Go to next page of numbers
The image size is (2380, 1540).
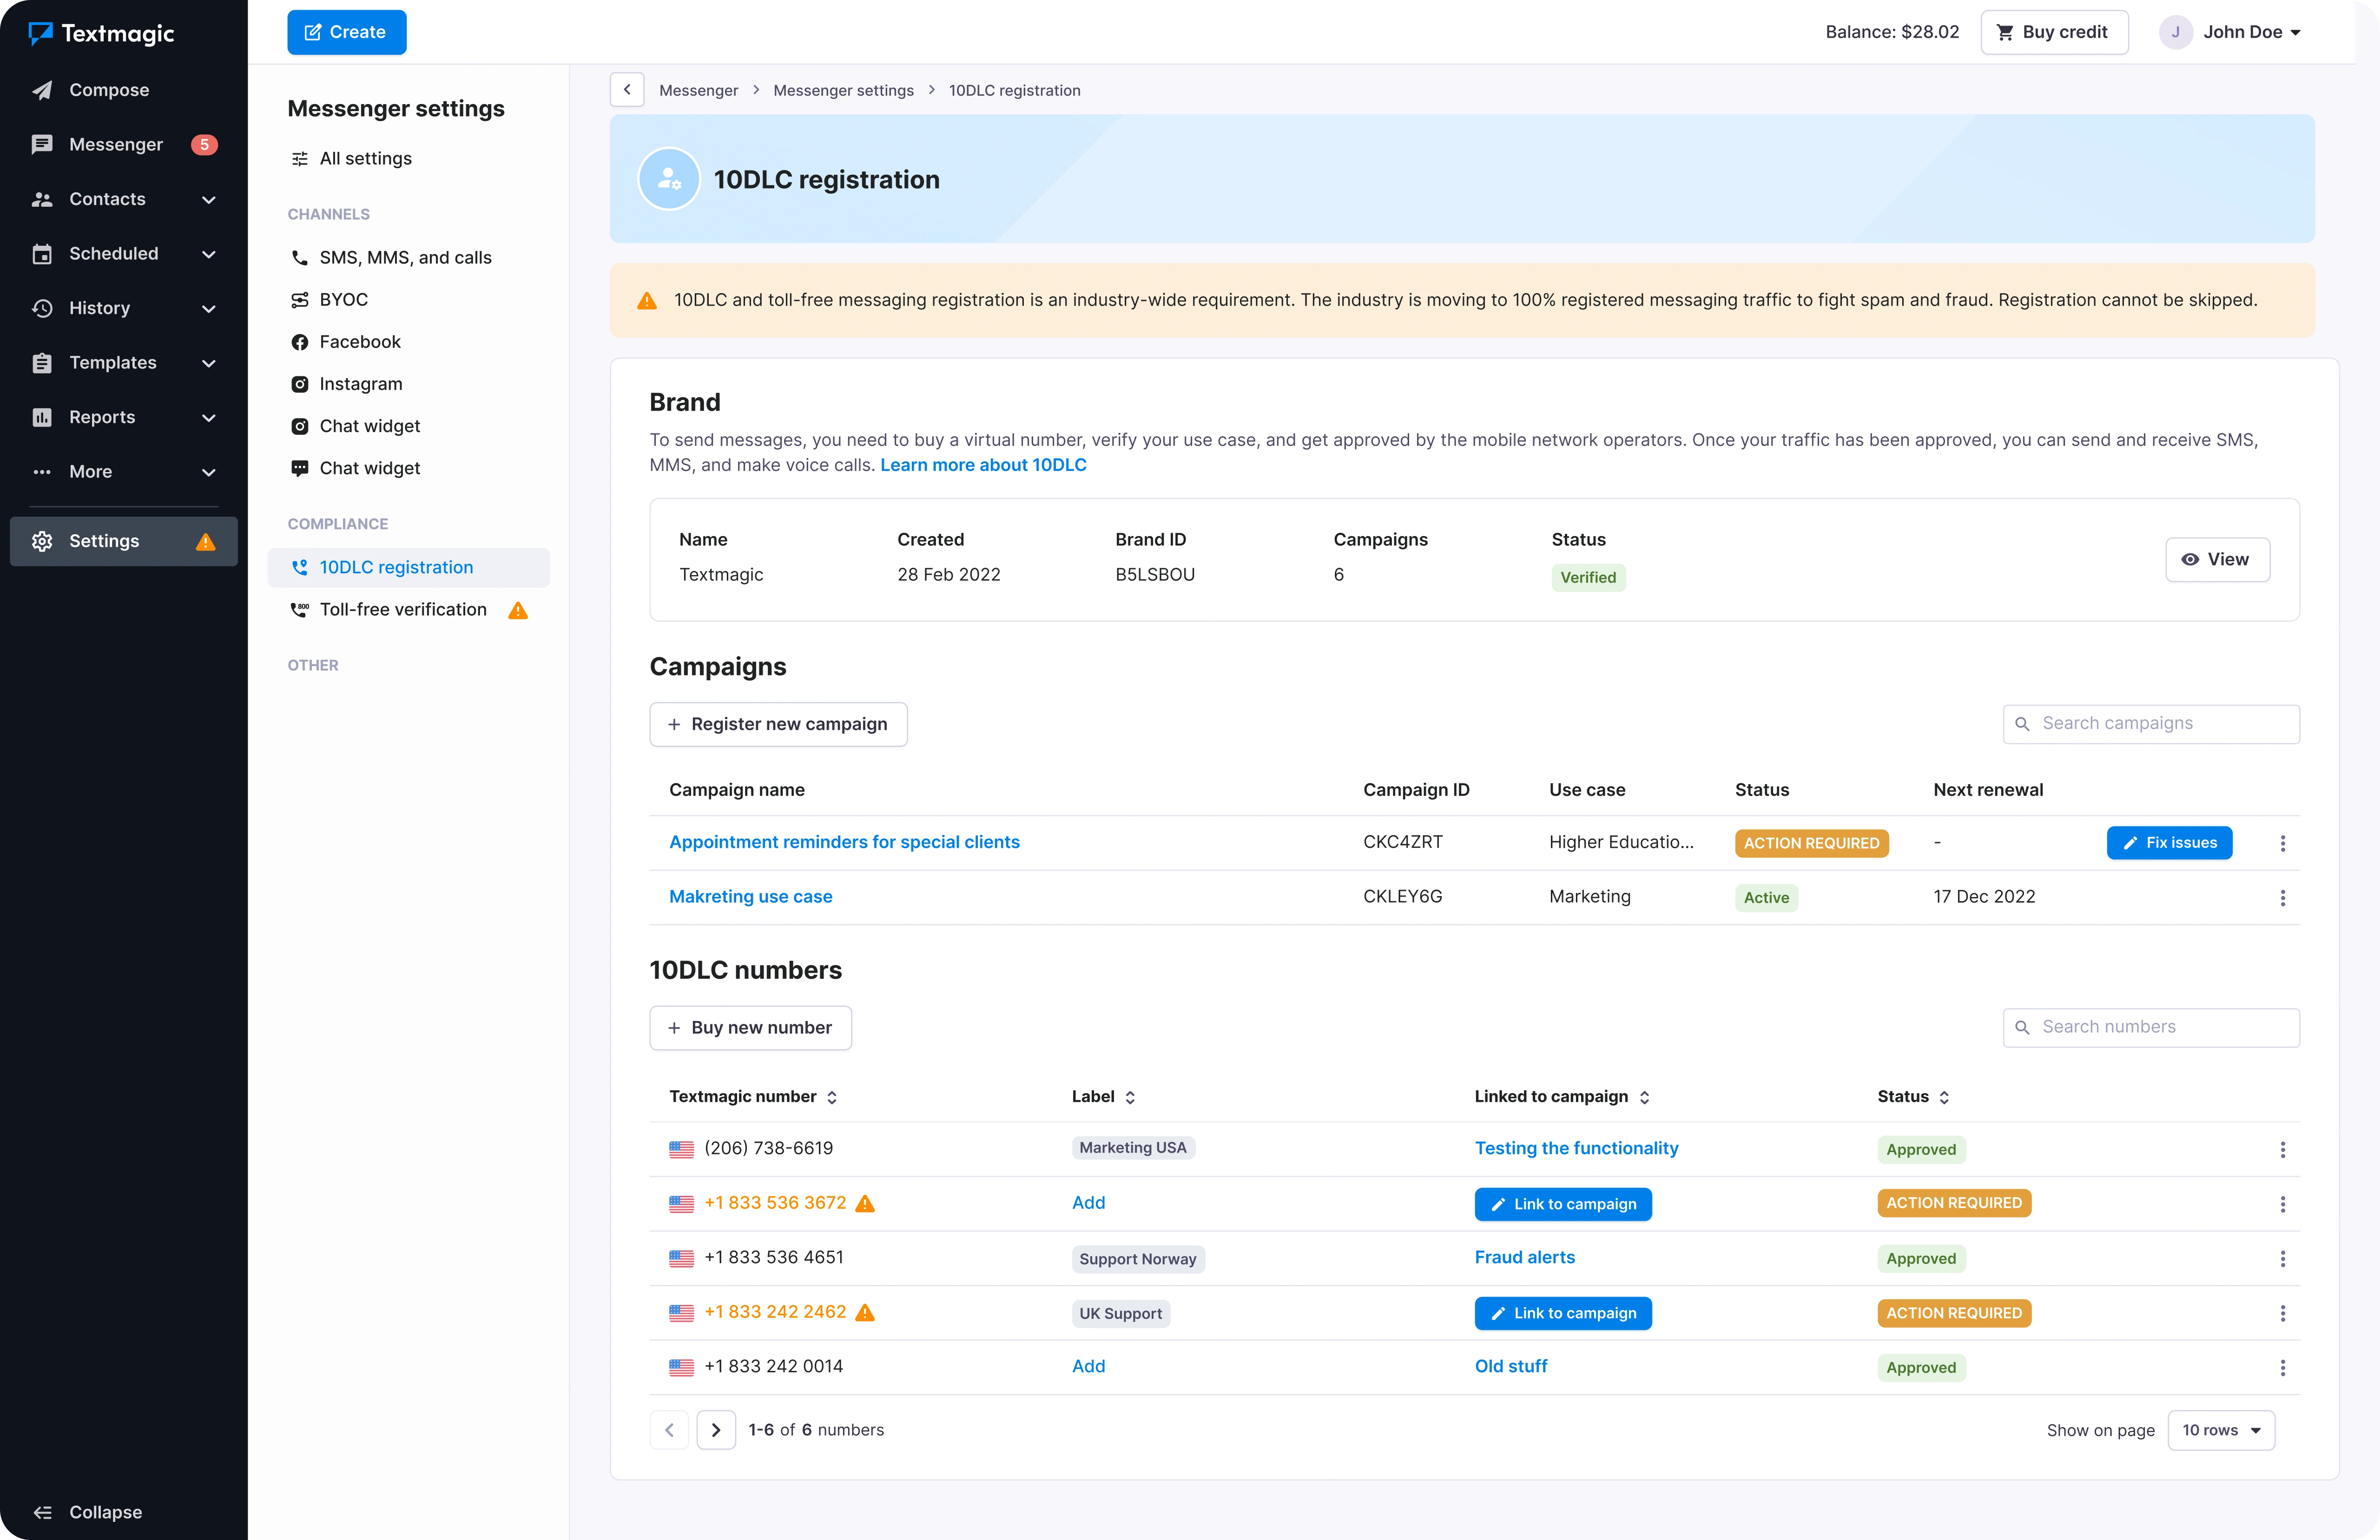716,1430
